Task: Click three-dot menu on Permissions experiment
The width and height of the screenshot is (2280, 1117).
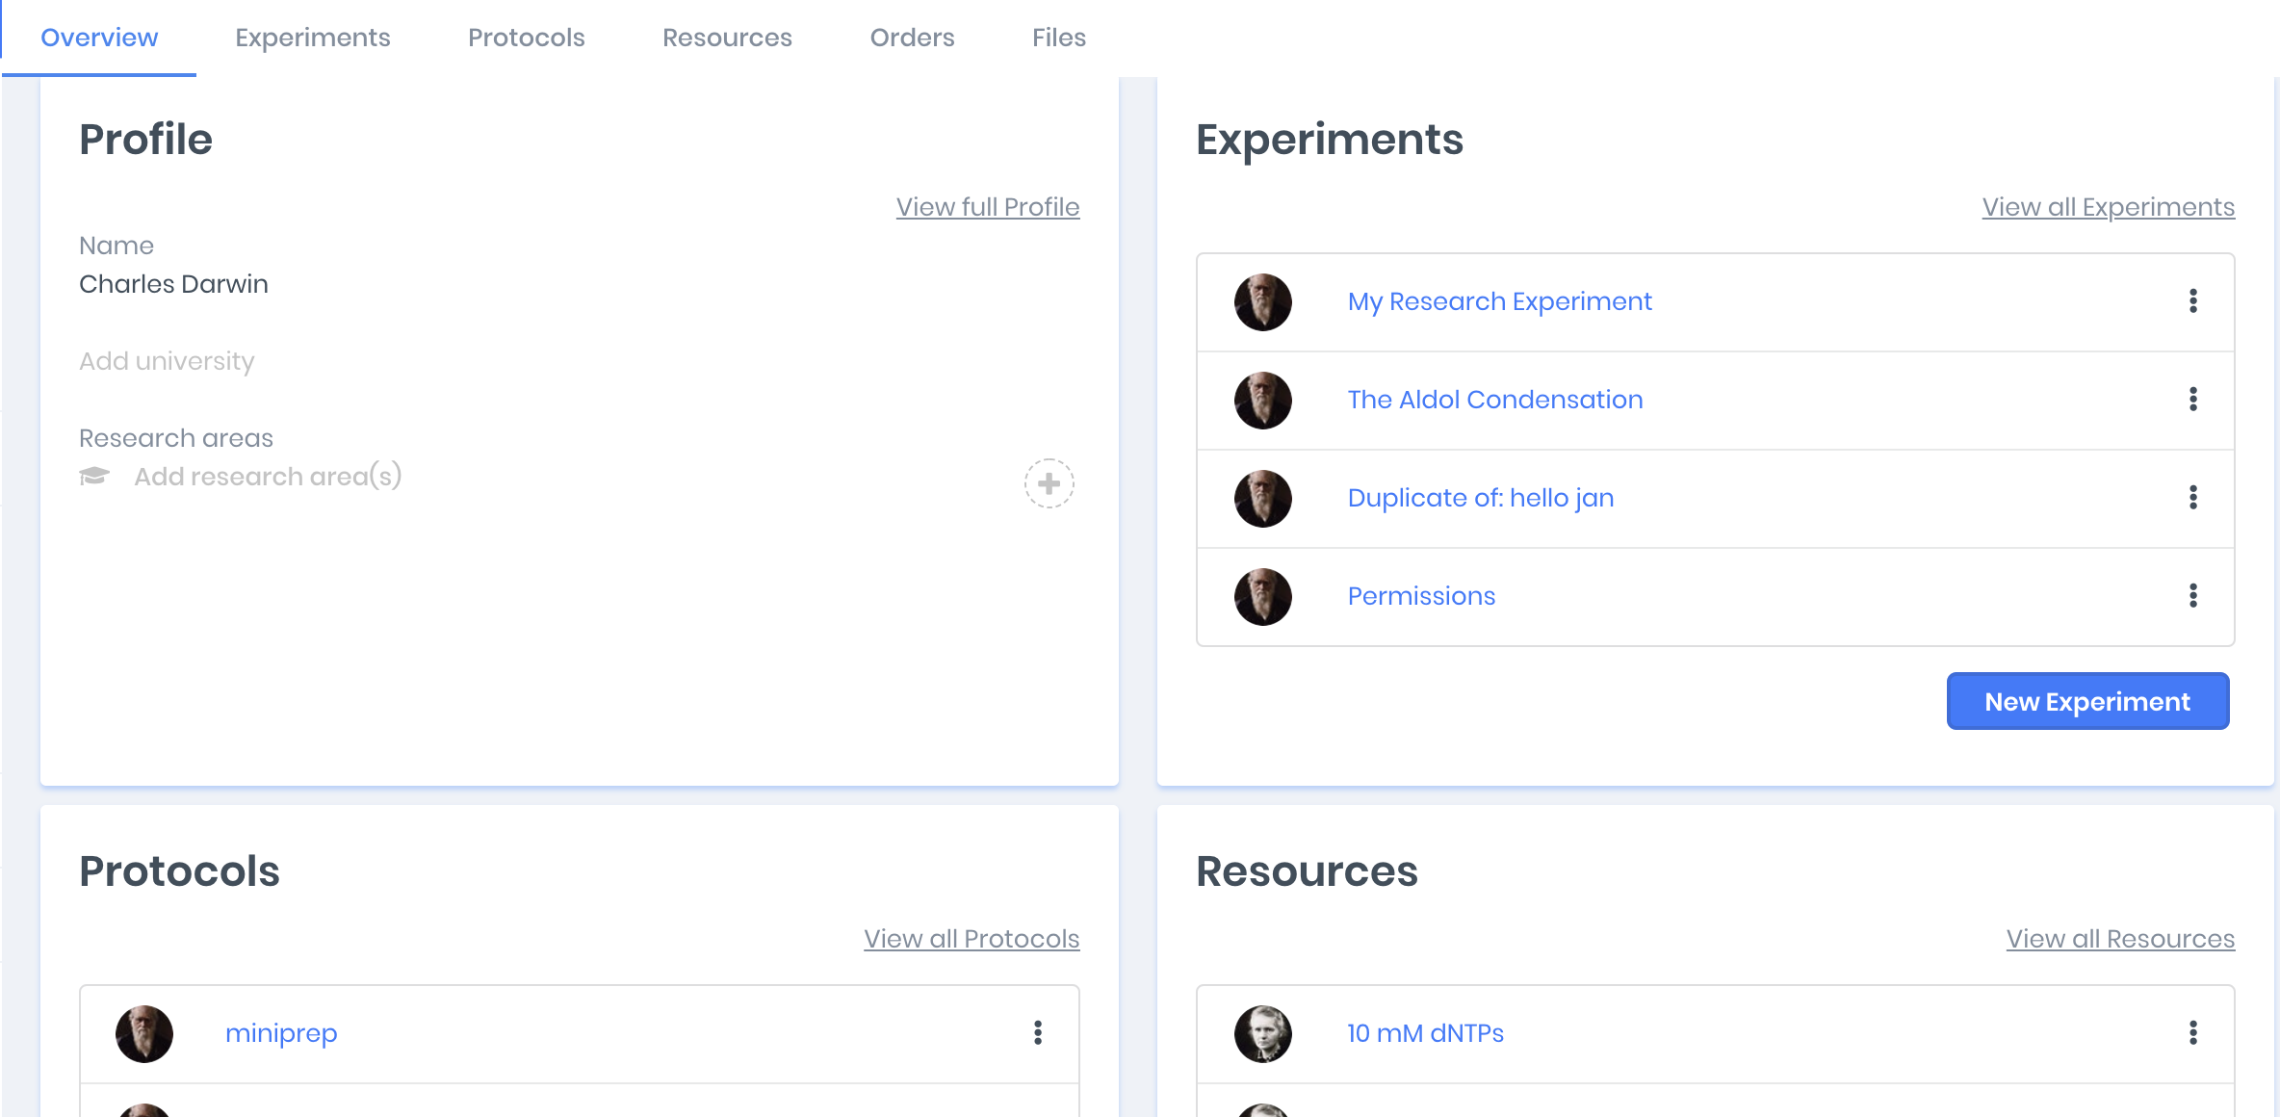Action: tap(2192, 596)
